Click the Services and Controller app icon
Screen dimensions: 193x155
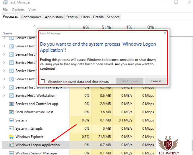[x=11, y=104]
